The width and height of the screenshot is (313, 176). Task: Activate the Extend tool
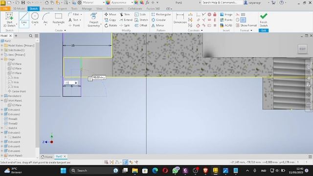[x=126, y=20]
